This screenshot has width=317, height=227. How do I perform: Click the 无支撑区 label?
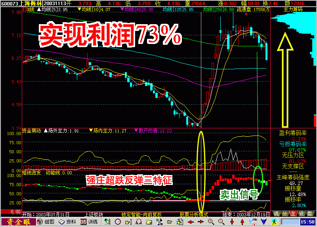point(293,166)
